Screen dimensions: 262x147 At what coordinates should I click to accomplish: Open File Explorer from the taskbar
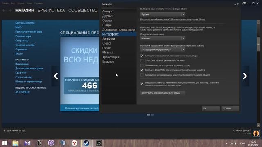[16, 143]
